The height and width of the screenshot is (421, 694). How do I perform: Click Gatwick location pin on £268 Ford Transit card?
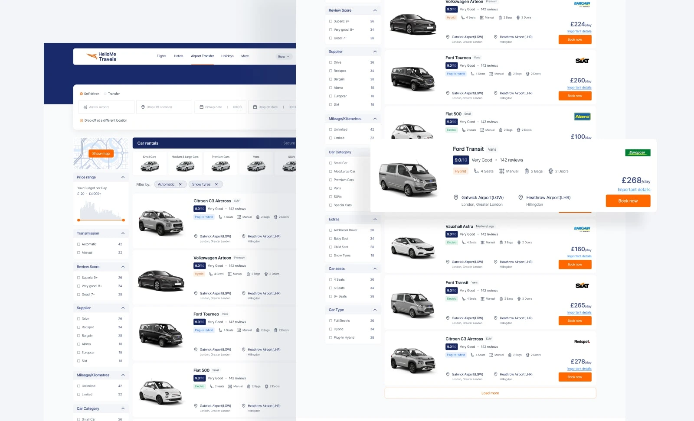456,198
